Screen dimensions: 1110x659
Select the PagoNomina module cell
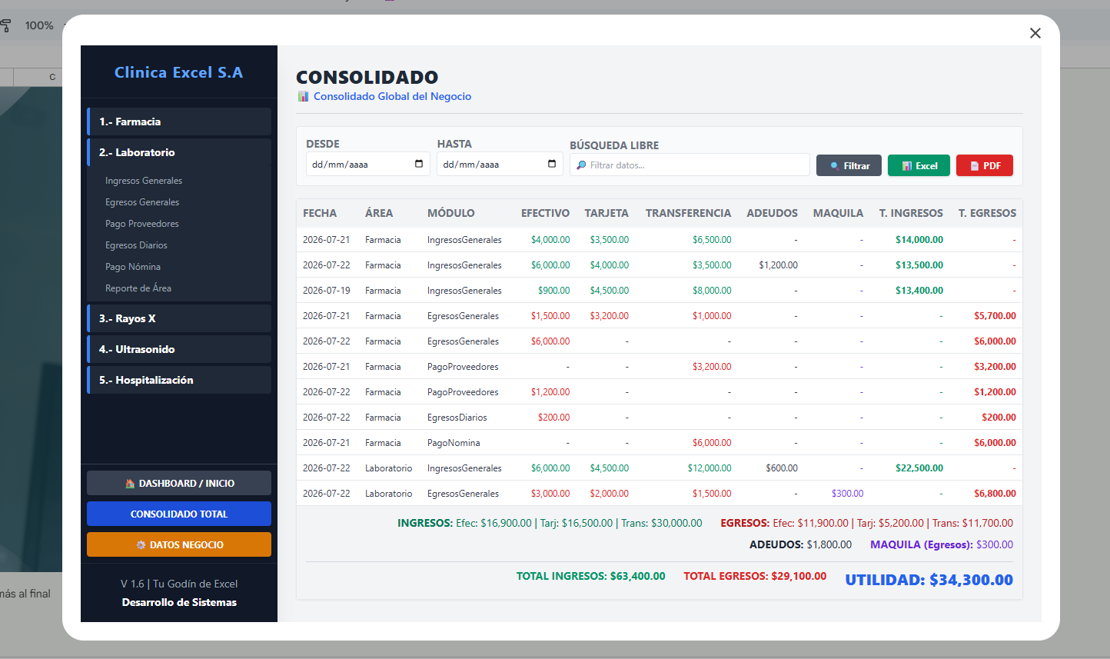454,443
